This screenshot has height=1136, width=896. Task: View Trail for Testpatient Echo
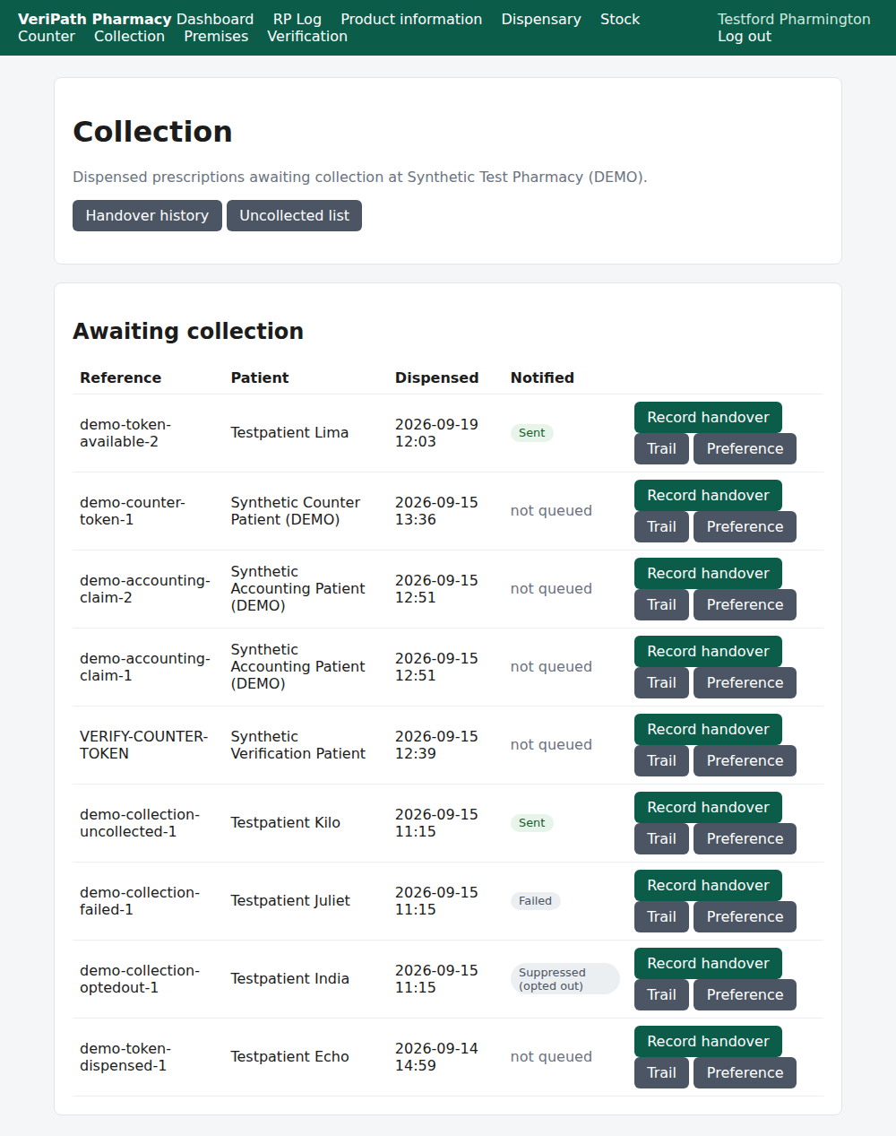pos(661,1072)
